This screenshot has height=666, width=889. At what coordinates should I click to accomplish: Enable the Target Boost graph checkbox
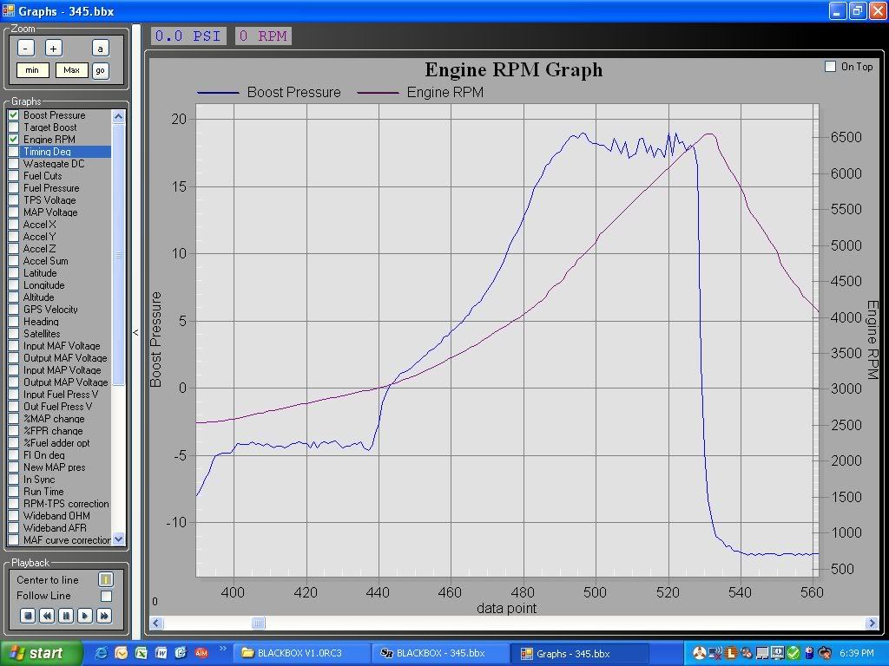point(14,127)
